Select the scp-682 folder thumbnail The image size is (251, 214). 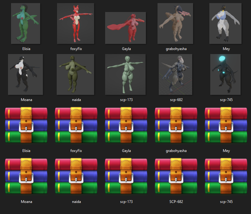pyautogui.click(x=175, y=74)
